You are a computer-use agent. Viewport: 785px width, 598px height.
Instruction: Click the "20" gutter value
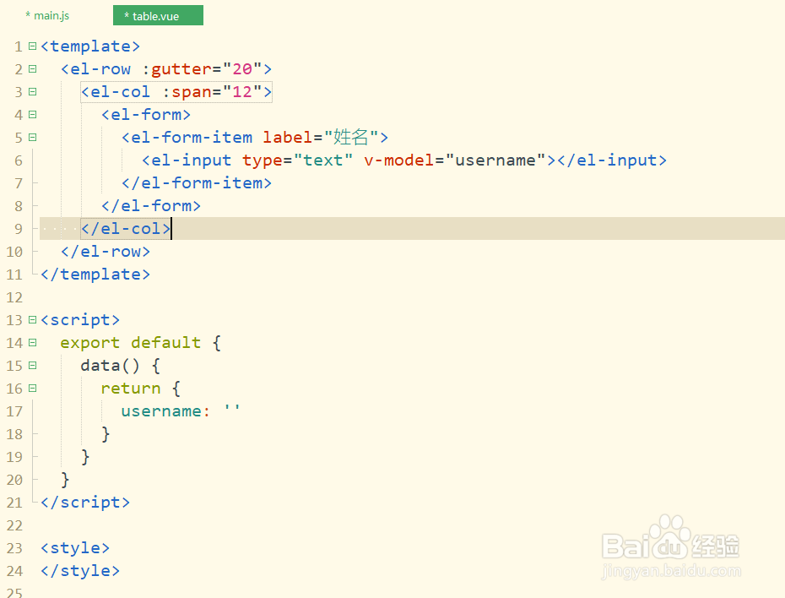(242, 69)
